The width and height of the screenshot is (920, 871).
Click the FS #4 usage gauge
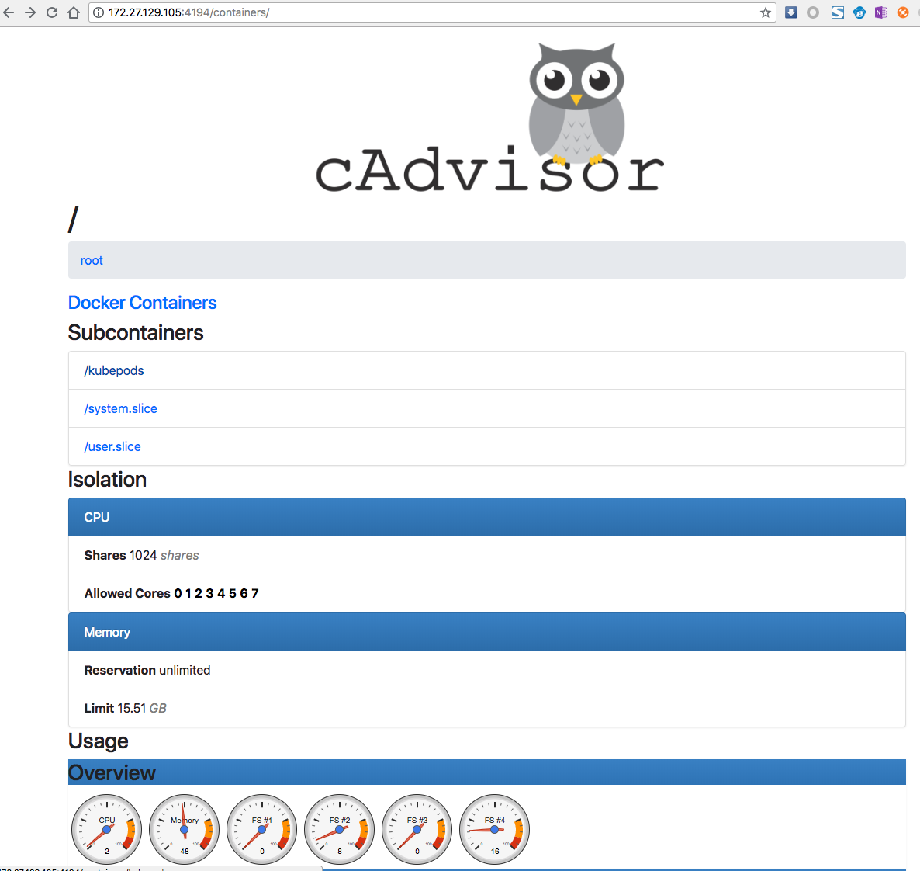point(495,829)
